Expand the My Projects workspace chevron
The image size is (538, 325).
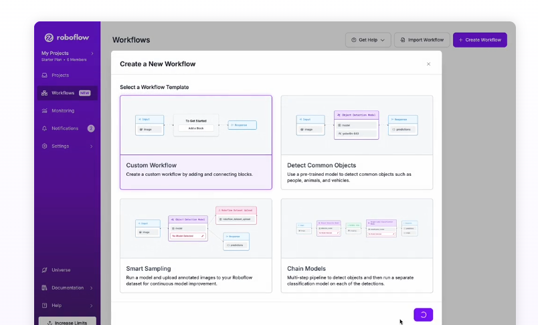coord(92,53)
